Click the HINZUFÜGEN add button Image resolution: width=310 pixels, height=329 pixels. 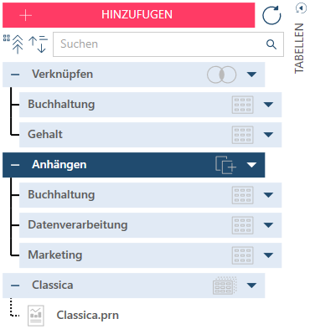129,15
